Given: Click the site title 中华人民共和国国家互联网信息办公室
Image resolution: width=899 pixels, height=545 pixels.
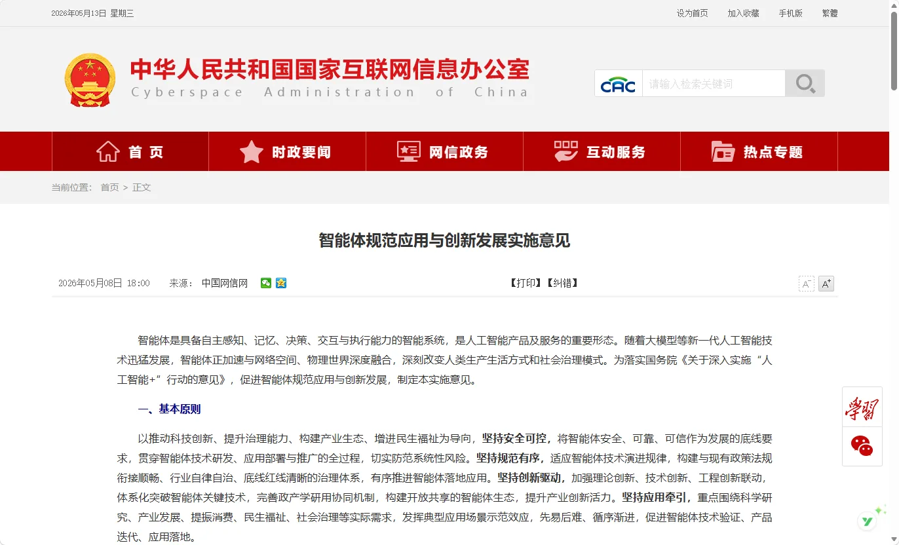Looking at the screenshot, I should pos(330,69).
